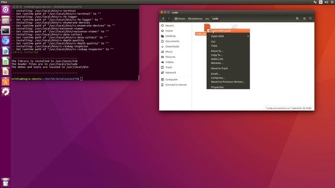The width and height of the screenshot is (335, 188).
Task: Launch LibreOffice Impress from the launcher
Action: tap(6, 72)
